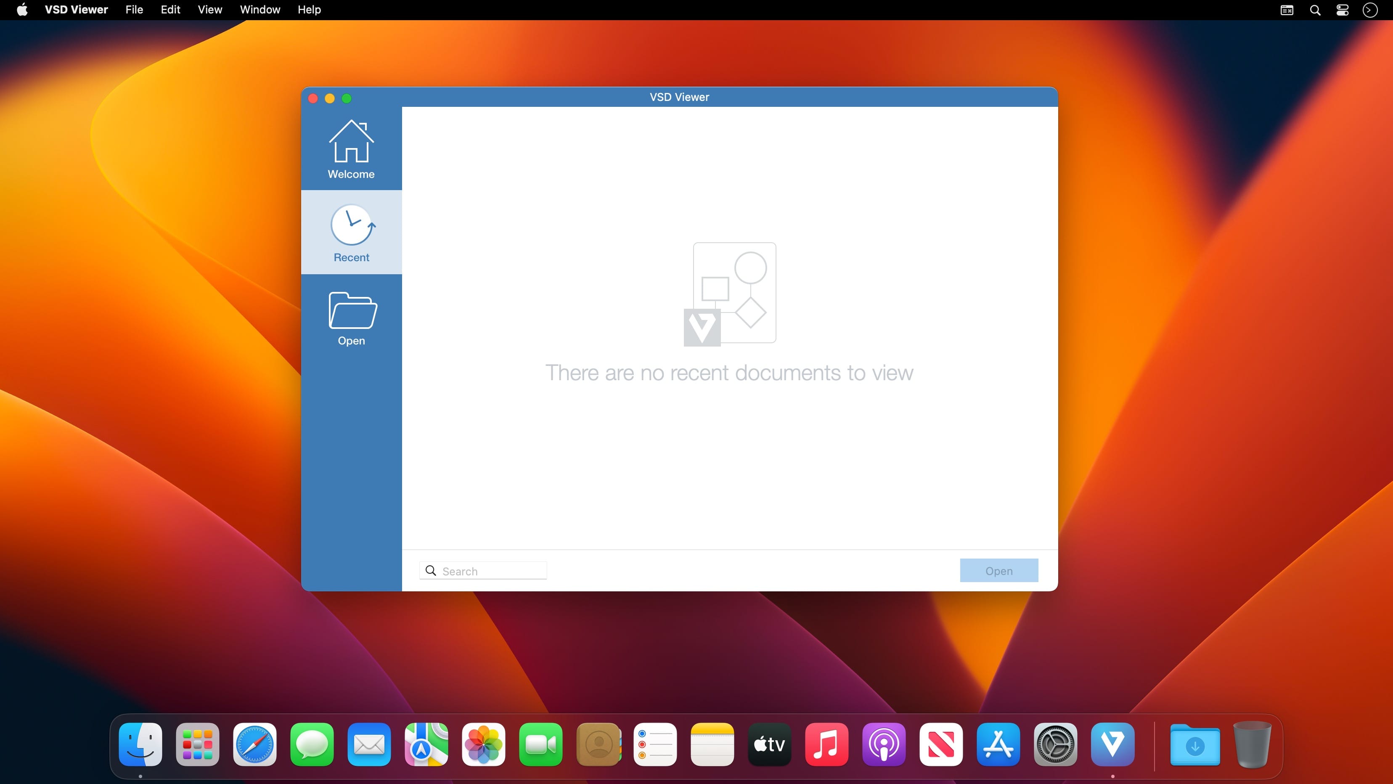Open Apple TV from the Dock
The width and height of the screenshot is (1393, 784).
pyautogui.click(x=770, y=744)
